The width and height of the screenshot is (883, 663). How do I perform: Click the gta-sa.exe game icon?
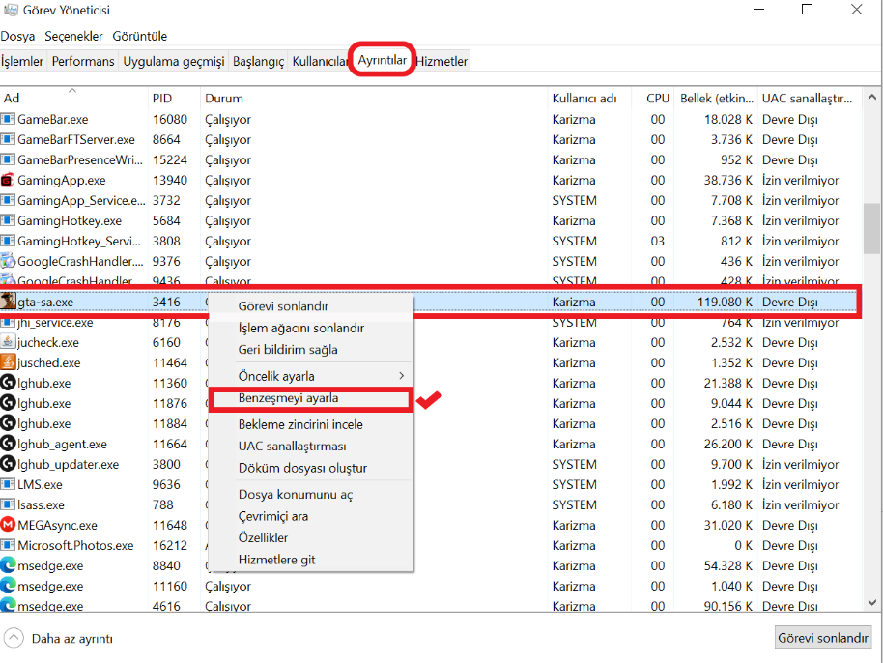pos(8,302)
